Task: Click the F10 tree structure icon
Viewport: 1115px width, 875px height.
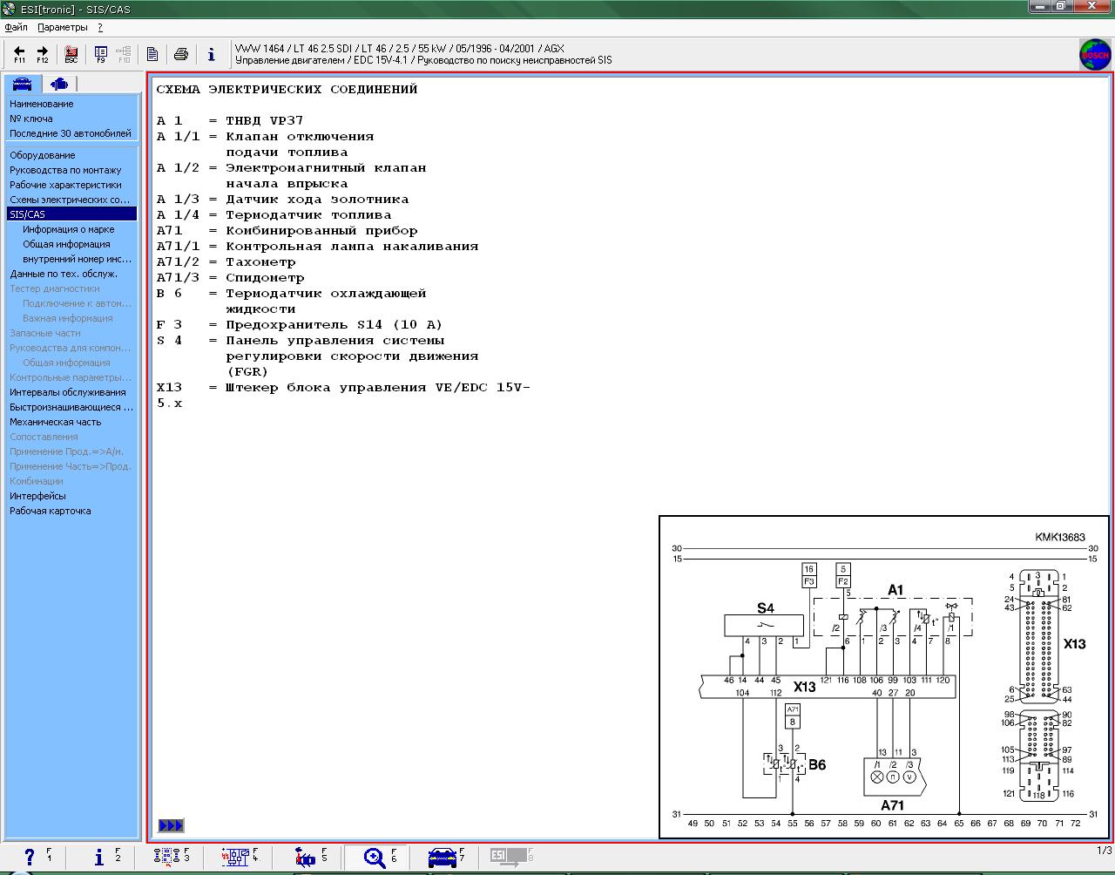Action: point(124,54)
